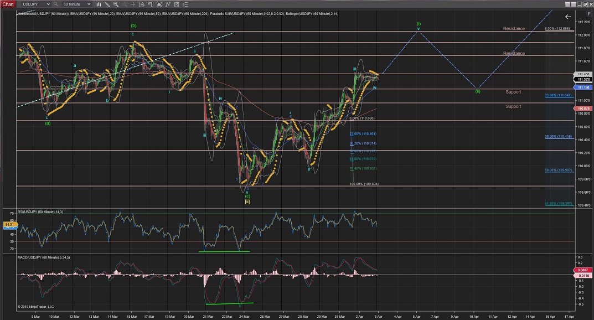Image resolution: width=594 pixels, height=320 pixels.
Task: Open the list menu icon in toolbar
Action: (x=185, y=4)
